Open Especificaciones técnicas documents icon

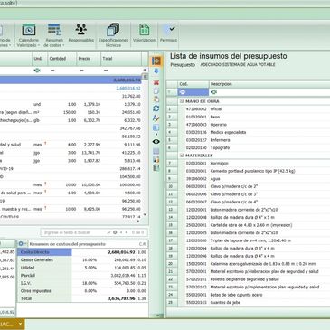click(113, 35)
